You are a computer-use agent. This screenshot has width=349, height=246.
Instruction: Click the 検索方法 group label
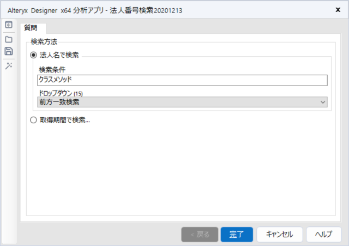click(44, 41)
